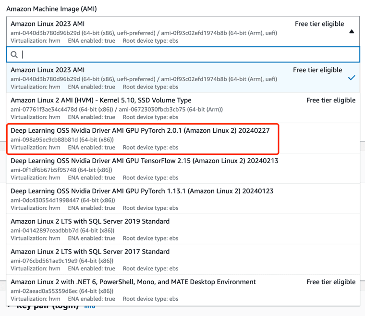Pick Deep Learning TensorFlow 2.15 AMI
This screenshot has height=316, width=365.
(x=144, y=161)
